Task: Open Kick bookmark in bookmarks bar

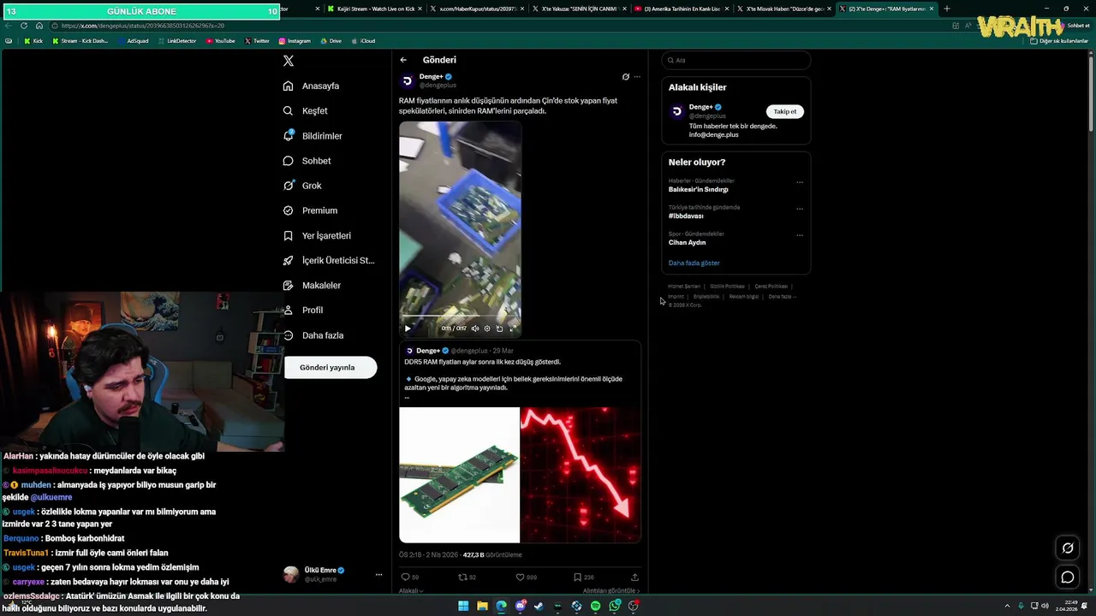Action: click(33, 41)
